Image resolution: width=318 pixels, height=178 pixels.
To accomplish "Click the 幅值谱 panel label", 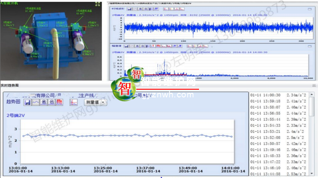I will (117, 46).
